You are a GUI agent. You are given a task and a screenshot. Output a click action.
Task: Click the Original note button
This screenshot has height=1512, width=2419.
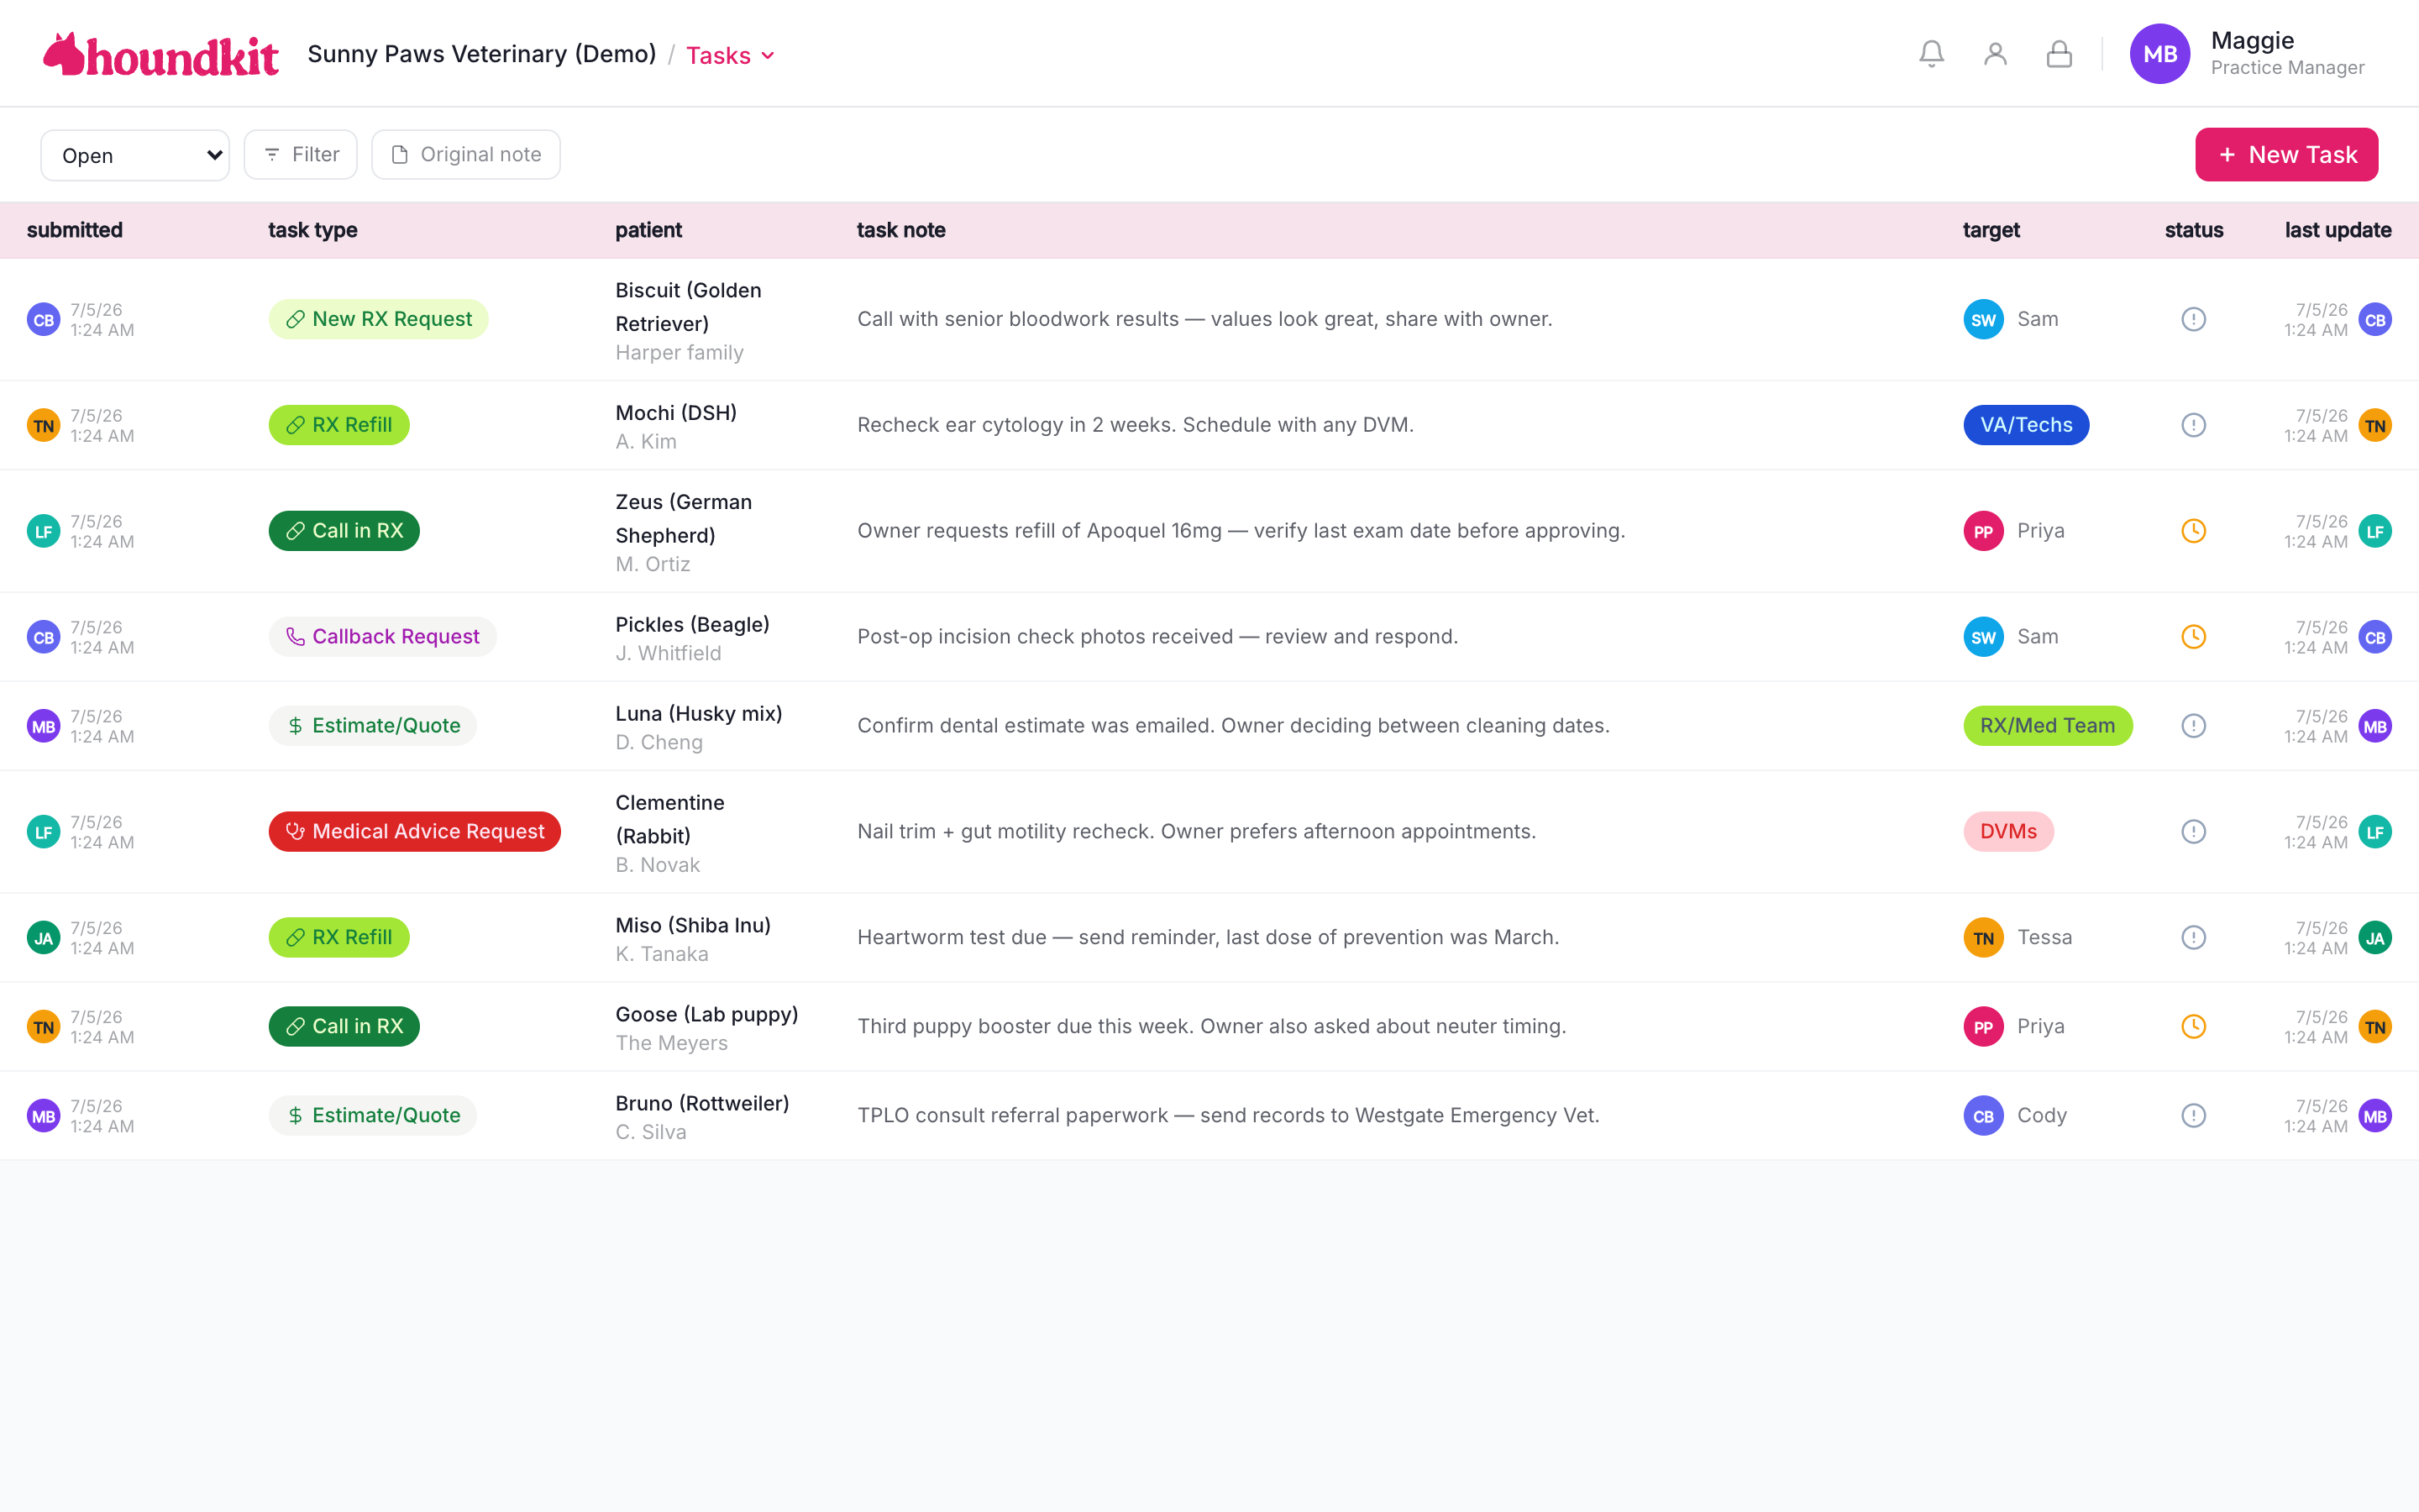[x=466, y=155]
